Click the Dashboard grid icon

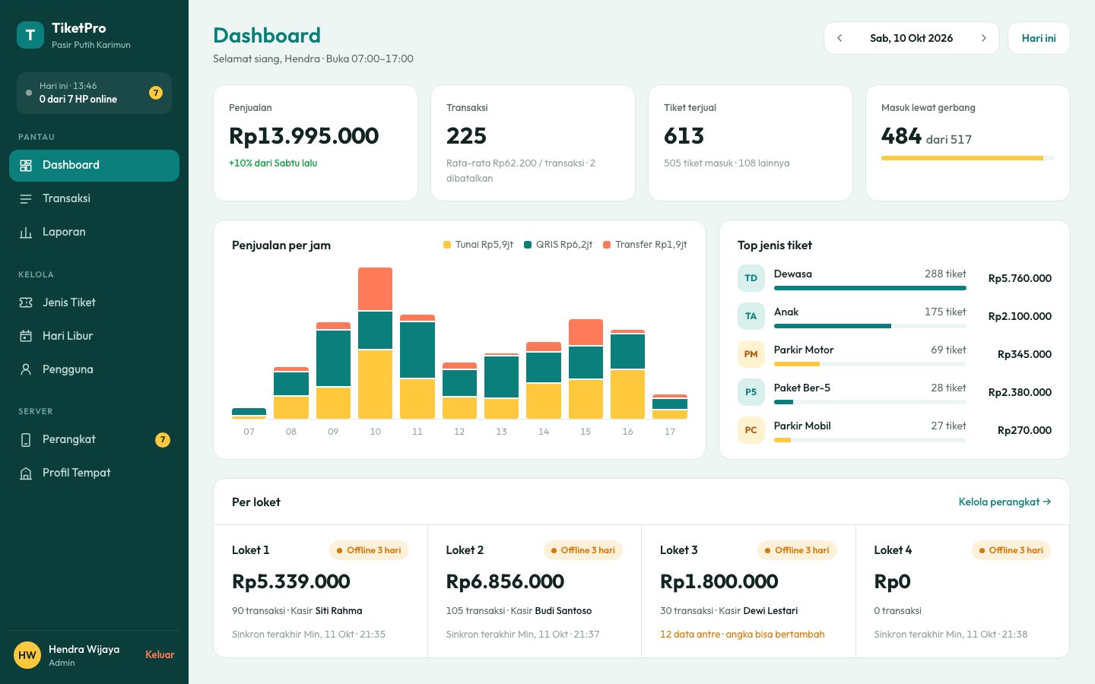(26, 166)
